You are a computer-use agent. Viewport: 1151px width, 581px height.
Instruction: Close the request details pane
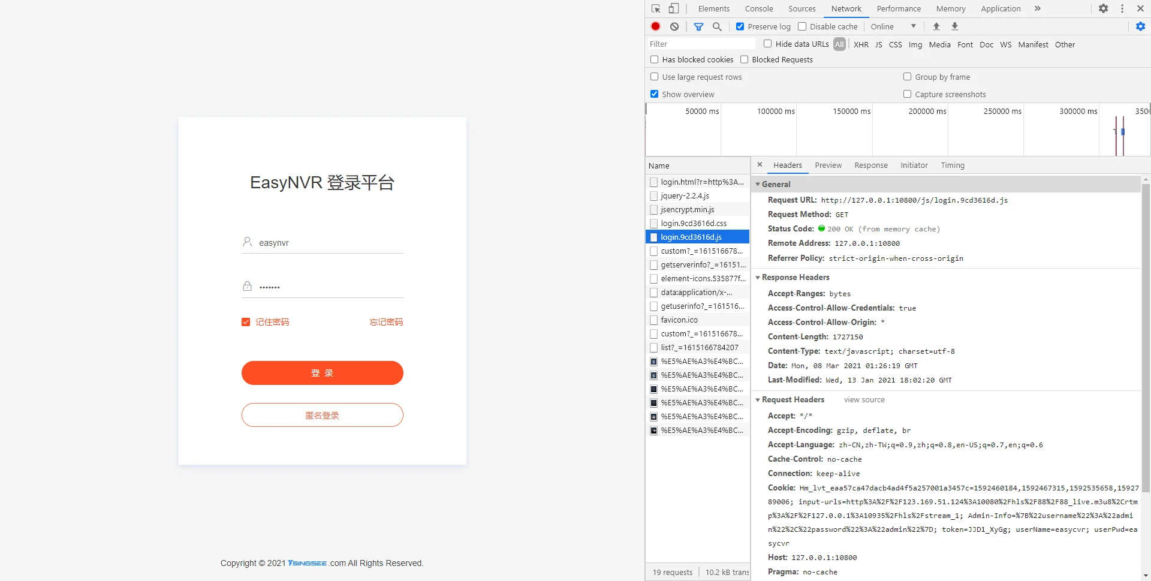point(760,165)
